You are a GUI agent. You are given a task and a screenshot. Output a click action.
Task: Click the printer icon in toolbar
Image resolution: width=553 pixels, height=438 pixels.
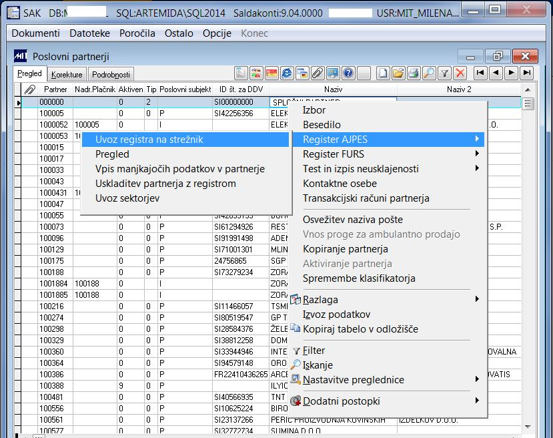click(414, 73)
